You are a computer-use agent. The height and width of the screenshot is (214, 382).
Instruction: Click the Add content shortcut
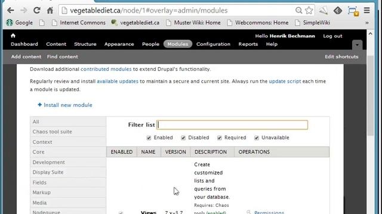point(26,56)
